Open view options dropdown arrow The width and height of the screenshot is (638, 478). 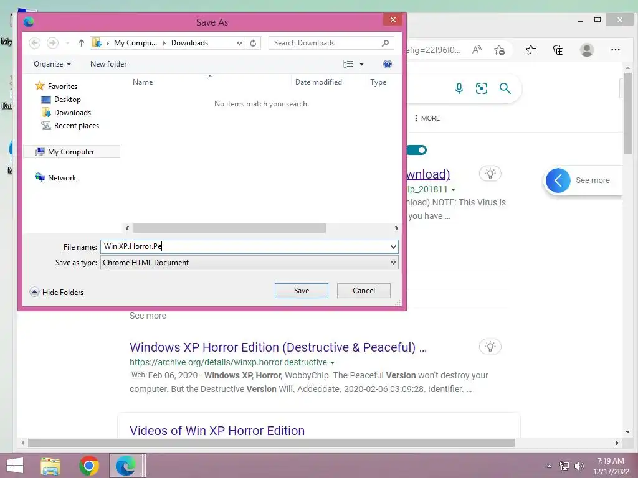(x=361, y=64)
